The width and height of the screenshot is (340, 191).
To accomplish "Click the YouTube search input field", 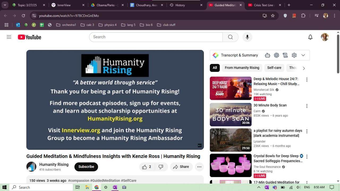I will 156,37.
